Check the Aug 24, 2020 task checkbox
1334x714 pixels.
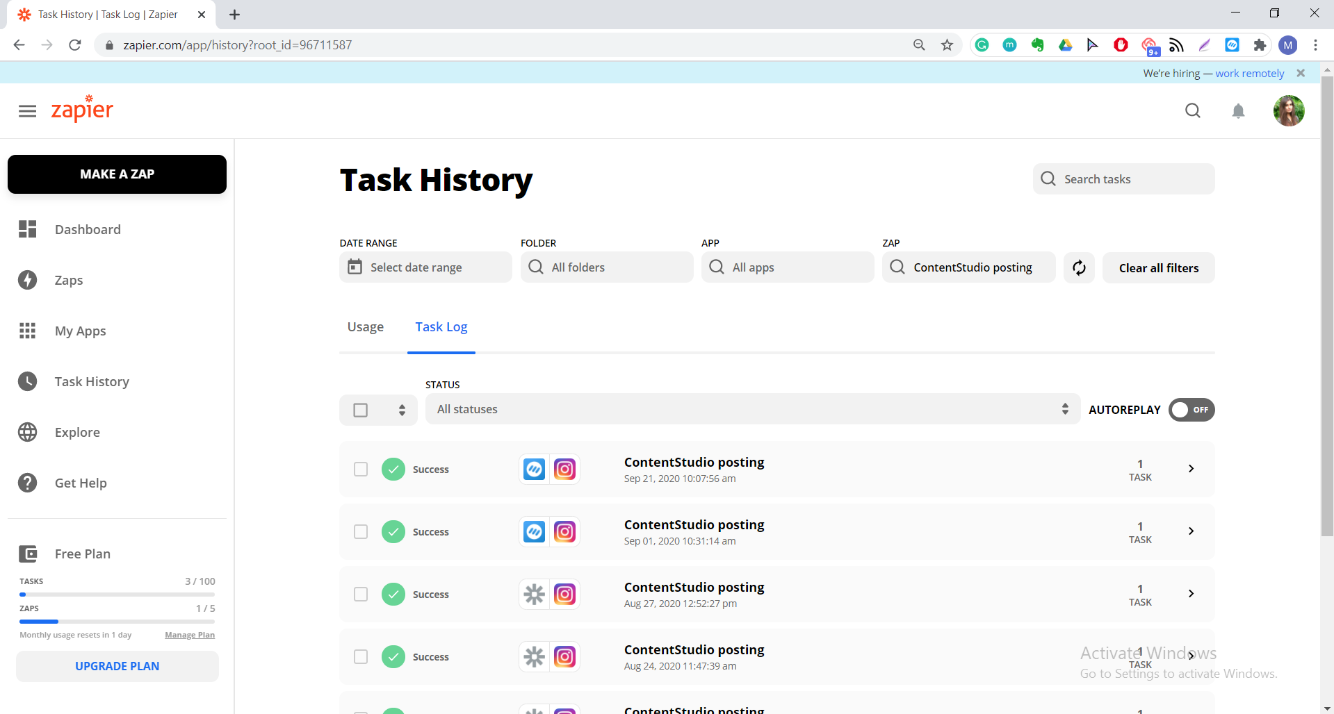[361, 657]
